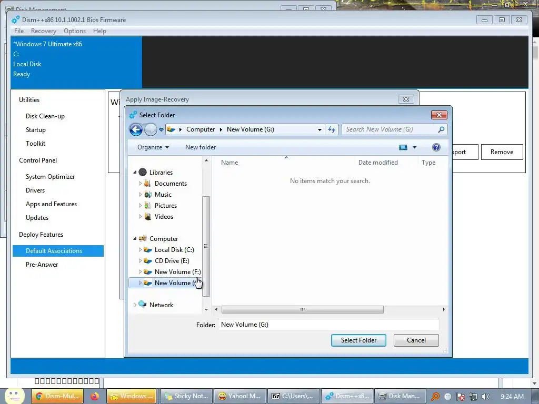Click the Remove button in Dism++
Image resolution: width=539 pixels, height=404 pixels.
pyautogui.click(x=502, y=152)
